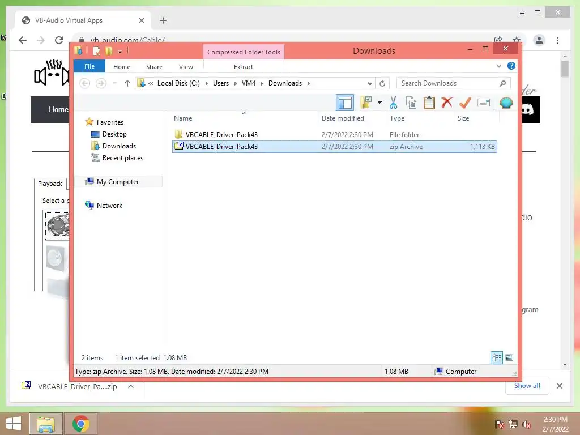Viewport: 580px width, 435px height.
Task: Open a new Chrome tab
Action: (163, 20)
